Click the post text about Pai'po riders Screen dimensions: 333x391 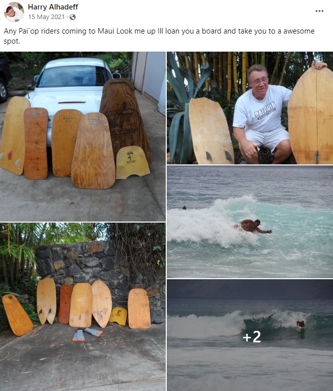pyautogui.click(x=159, y=36)
